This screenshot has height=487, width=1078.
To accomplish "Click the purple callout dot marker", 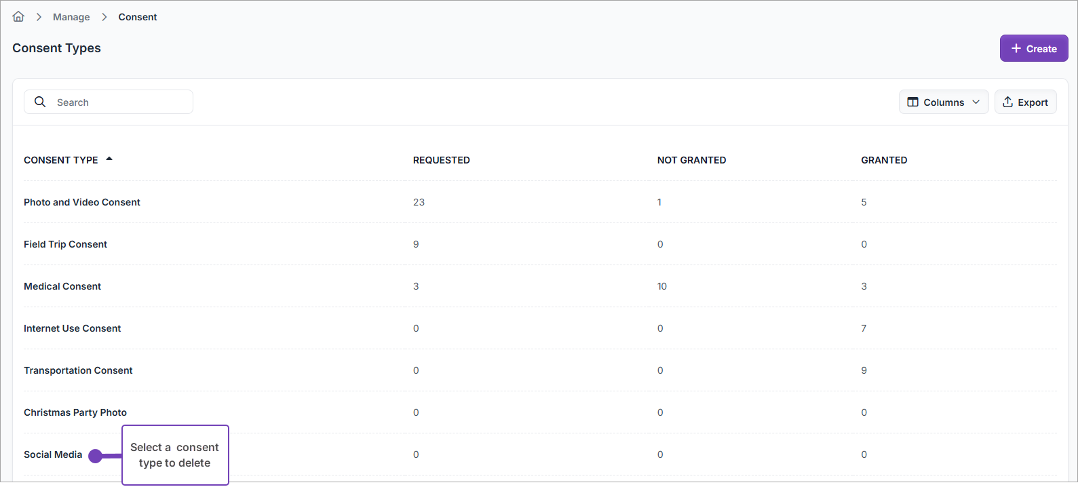I will click(x=96, y=456).
